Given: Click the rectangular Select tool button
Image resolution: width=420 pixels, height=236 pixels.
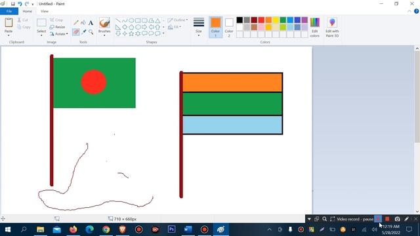Looking at the screenshot, I should point(41,23).
